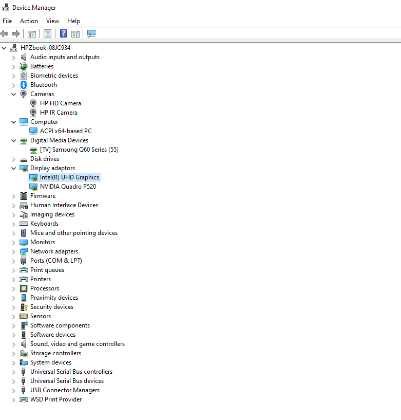
Task: Select ACPI x64-based PC entry
Action: pos(66,131)
